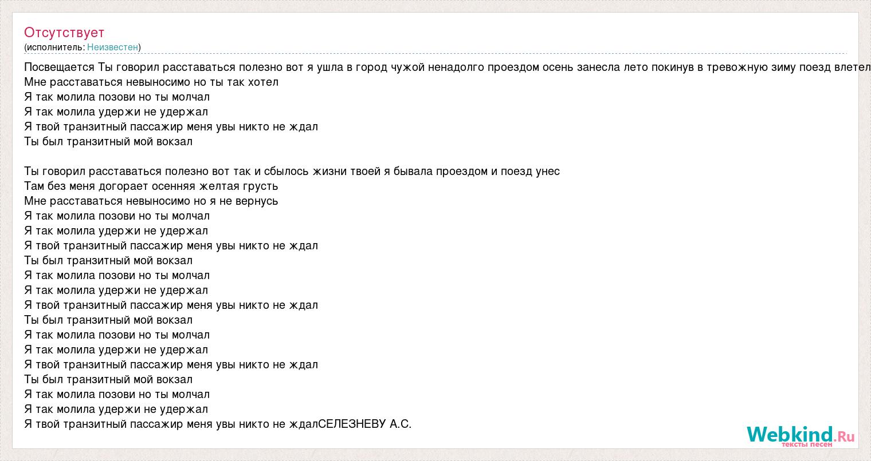Click the first Ты был транзитный мой вокзал line
This screenshot has height=461, width=871.
108,141
